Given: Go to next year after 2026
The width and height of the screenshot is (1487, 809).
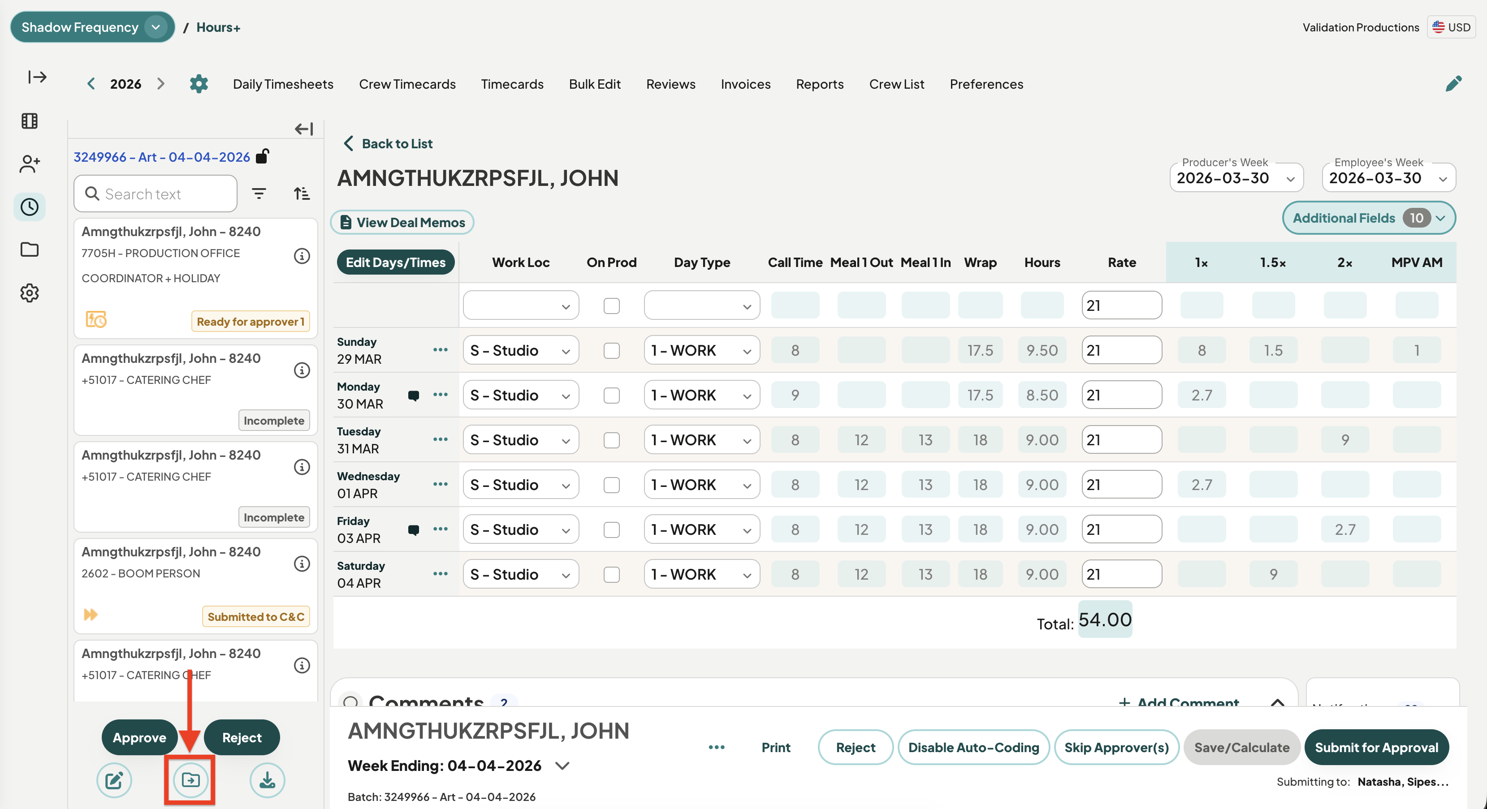Looking at the screenshot, I should pyautogui.click(x=160, y=84).
